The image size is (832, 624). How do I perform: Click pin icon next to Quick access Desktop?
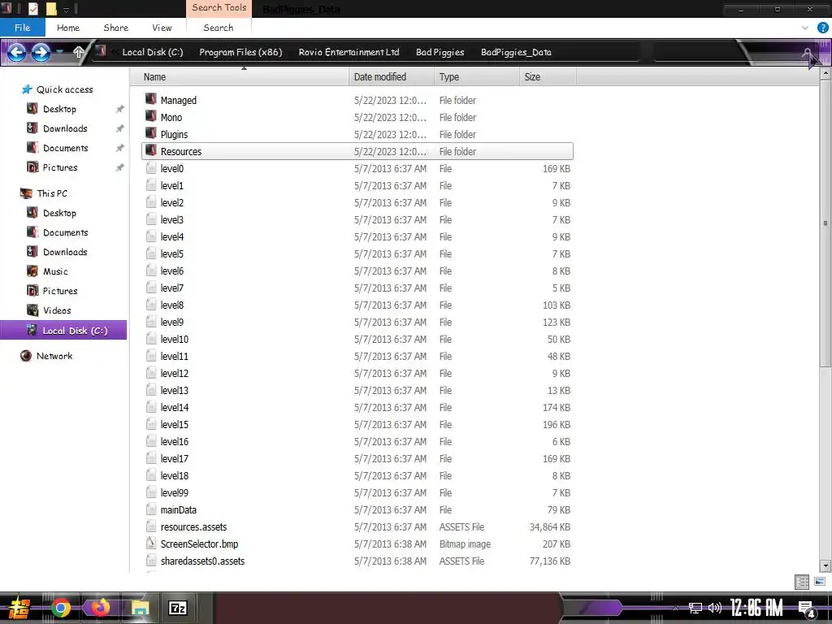pyautogui.click(x=120, y=109)
